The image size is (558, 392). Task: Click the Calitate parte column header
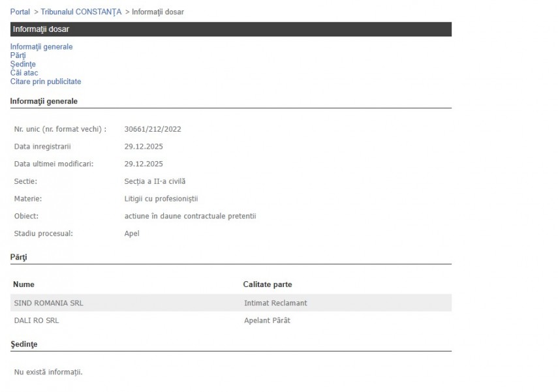[268, 284]
